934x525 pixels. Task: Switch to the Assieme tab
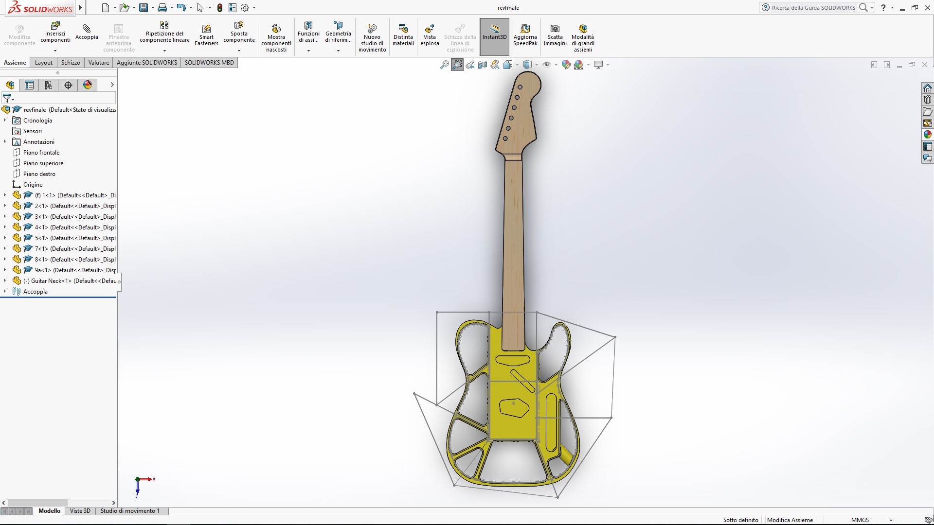pyautogui.click(x=15, y=63)
